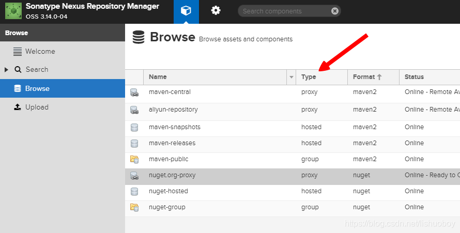The image size is (460, 233).
Task: Click the large Browse database header icon
Action: coord(139,37)
